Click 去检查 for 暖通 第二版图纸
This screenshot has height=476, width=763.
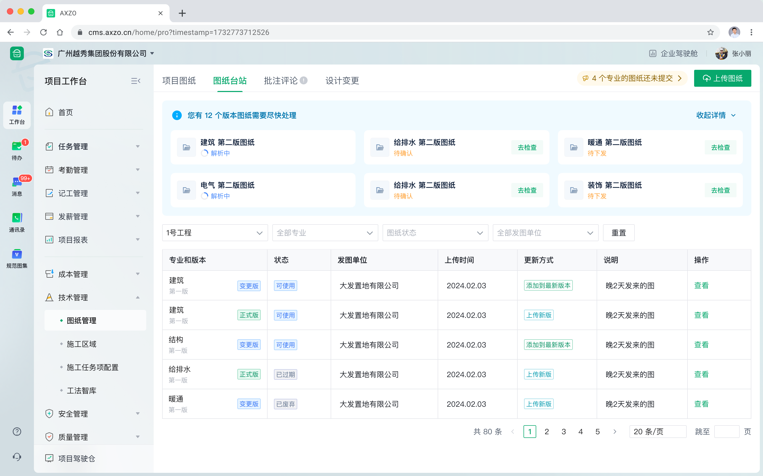point(721,147)
